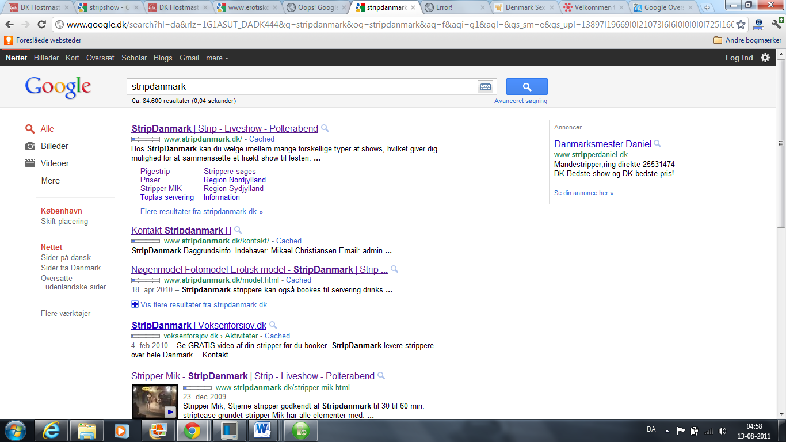Open Google settings gear icon

765,58
